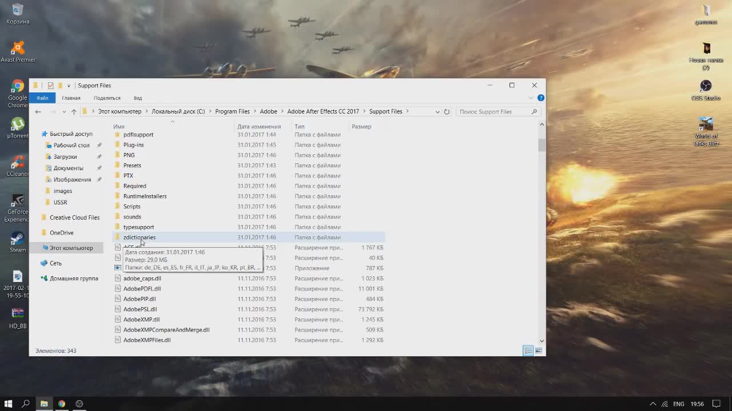Open Рабочий стол in navigation pane

click(71, 146)
